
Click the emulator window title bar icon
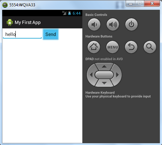pyautogui.click(x=5, y=5)
